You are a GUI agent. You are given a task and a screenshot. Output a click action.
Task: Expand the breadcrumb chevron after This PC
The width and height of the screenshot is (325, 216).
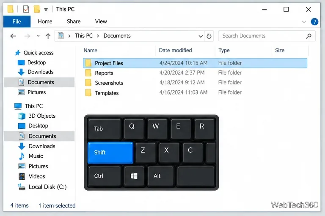[x=98, y=36]
